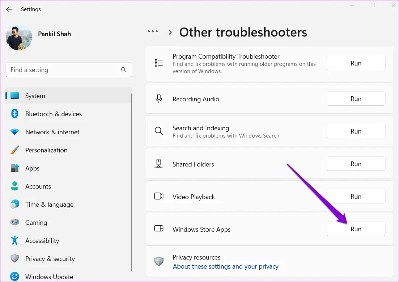Go to the Apps settings section

[x=32, y=168]
